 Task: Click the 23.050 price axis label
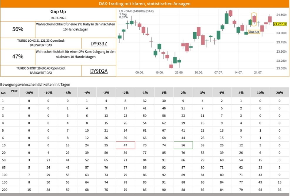281,68
